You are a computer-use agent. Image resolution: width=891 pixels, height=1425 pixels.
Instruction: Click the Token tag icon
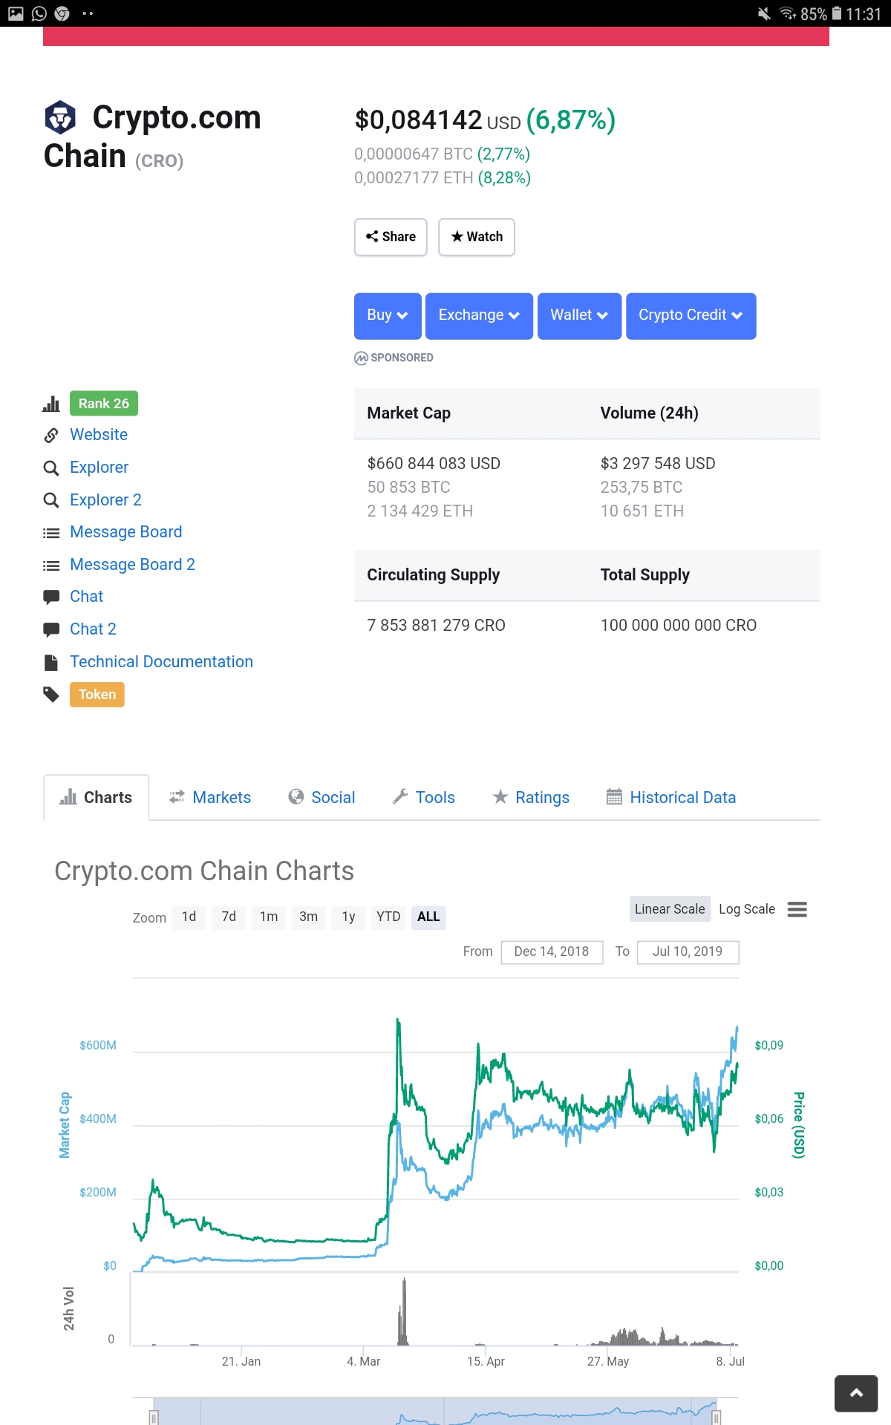tap(51, 695)
